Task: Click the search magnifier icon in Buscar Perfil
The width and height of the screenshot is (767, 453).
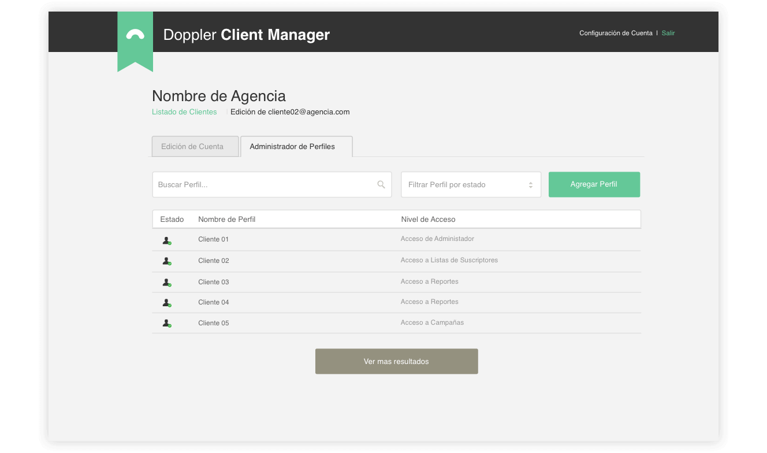Action: pyautogui.click(x=381, y=184)
